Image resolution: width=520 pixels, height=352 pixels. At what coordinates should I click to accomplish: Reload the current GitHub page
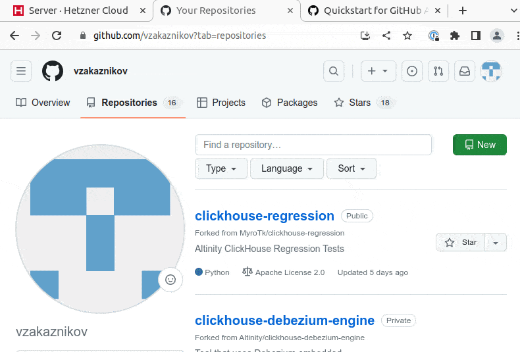(x=57, y=36)
